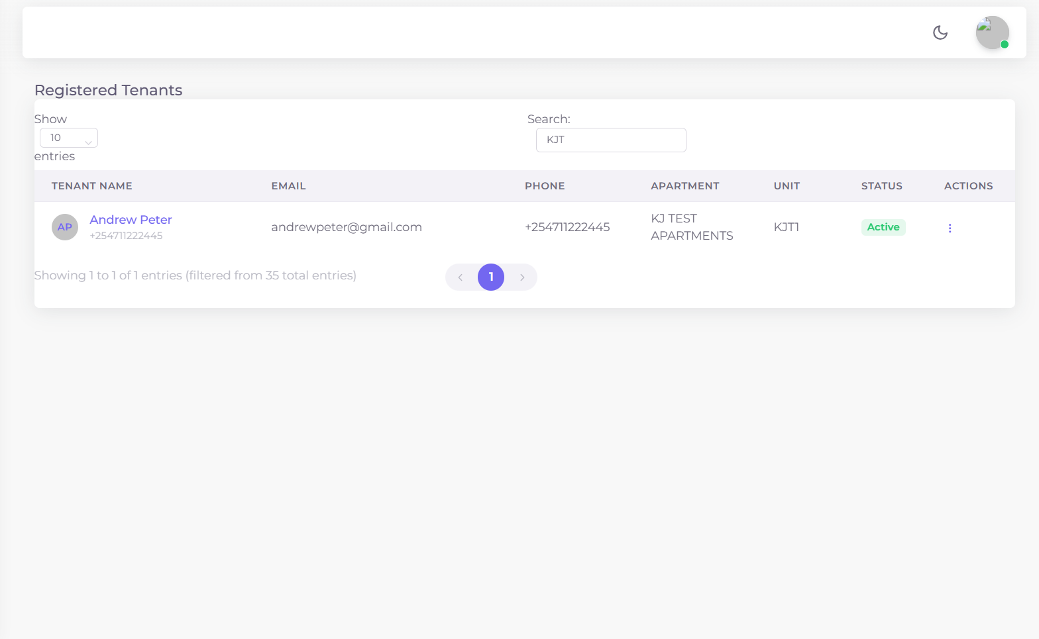Select phone cell +254711222445
The width and height of the screenshot is (1039, 639).
(567, 227)
